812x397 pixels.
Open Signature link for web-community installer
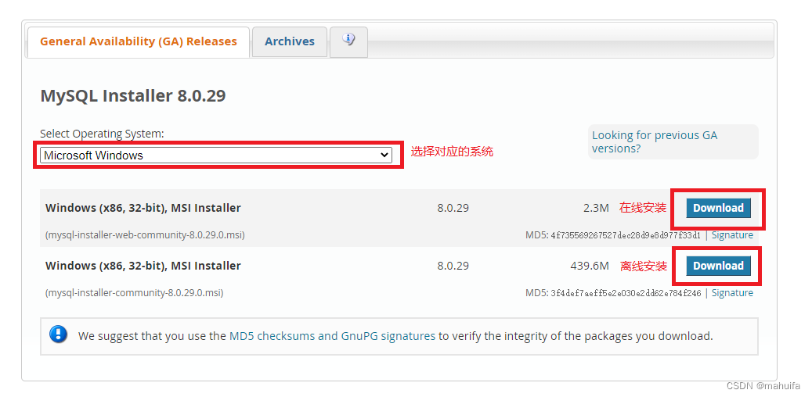pos(732,235)
